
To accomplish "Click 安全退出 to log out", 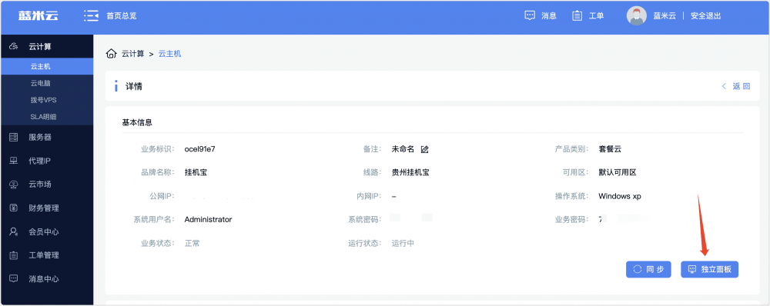I will tap(705, 15).
